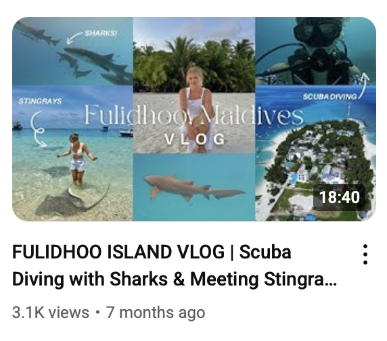Click the 3.1K views text

50,313
